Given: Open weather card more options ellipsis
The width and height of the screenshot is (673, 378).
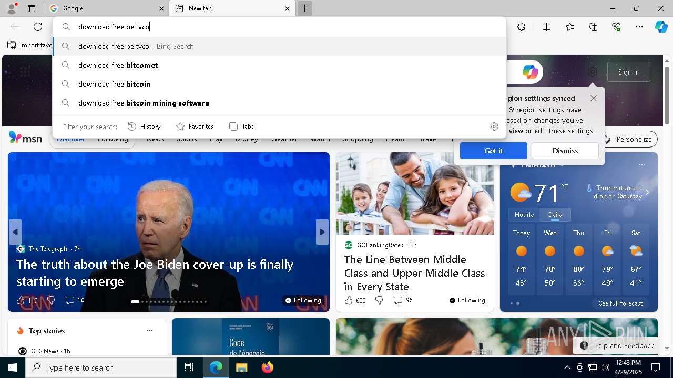Looking at the screenshot, I should (641, 165).
